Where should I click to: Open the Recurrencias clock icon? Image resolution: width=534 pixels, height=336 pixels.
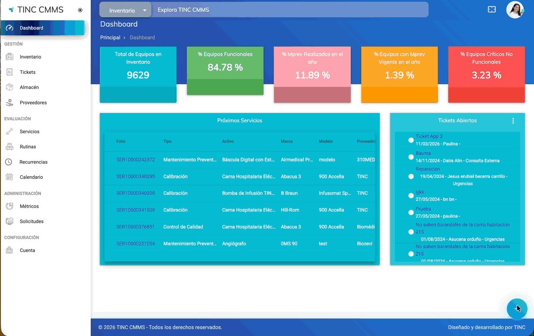point(9,162)
